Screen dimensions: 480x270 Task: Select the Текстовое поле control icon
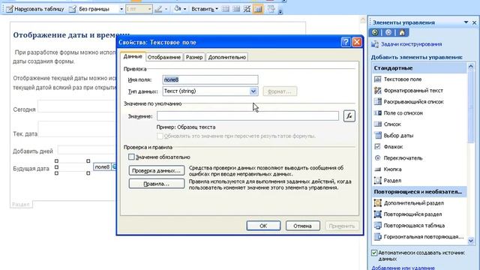point(378,79)
